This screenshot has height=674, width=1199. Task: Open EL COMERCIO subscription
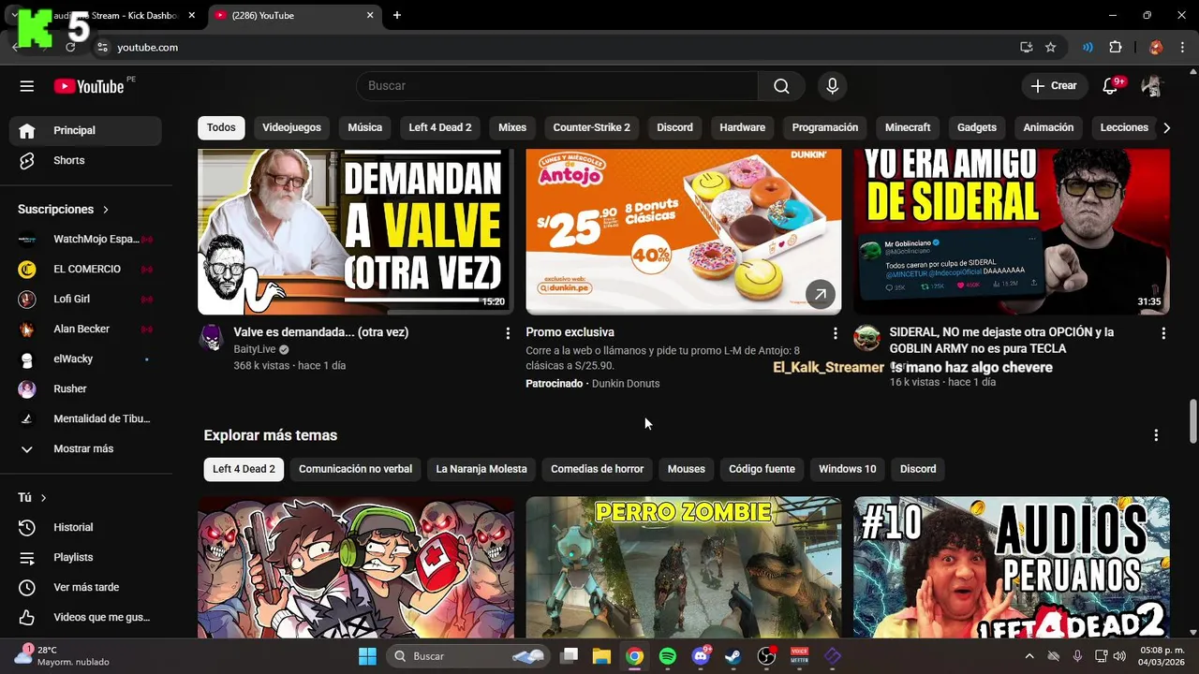pyautogui.click(x=85, y=269)
